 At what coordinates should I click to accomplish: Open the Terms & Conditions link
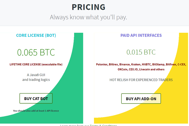tap(103, 125)
